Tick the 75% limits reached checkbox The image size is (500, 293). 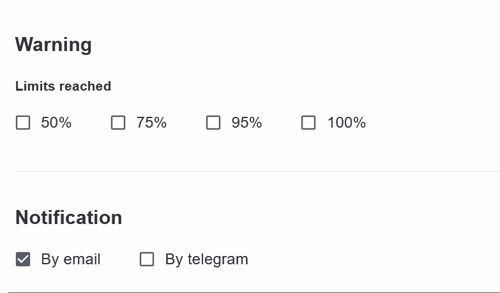coord(118,123)
